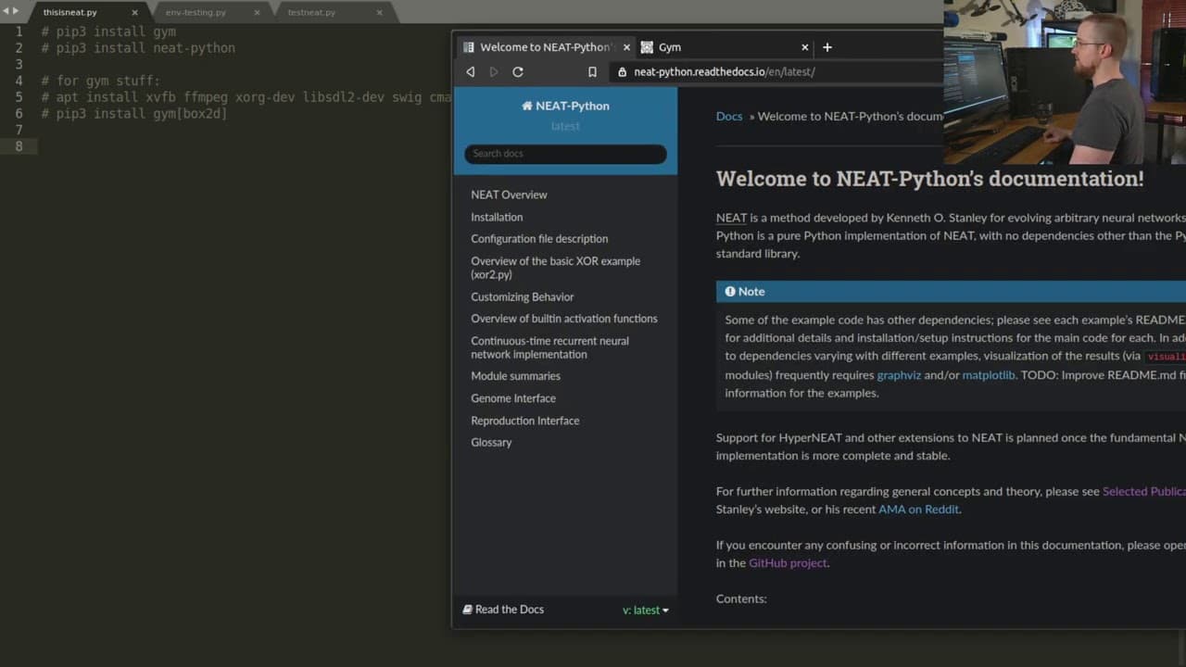Open the GitHub project link
1186x667 pixels.
coord(788,563)
